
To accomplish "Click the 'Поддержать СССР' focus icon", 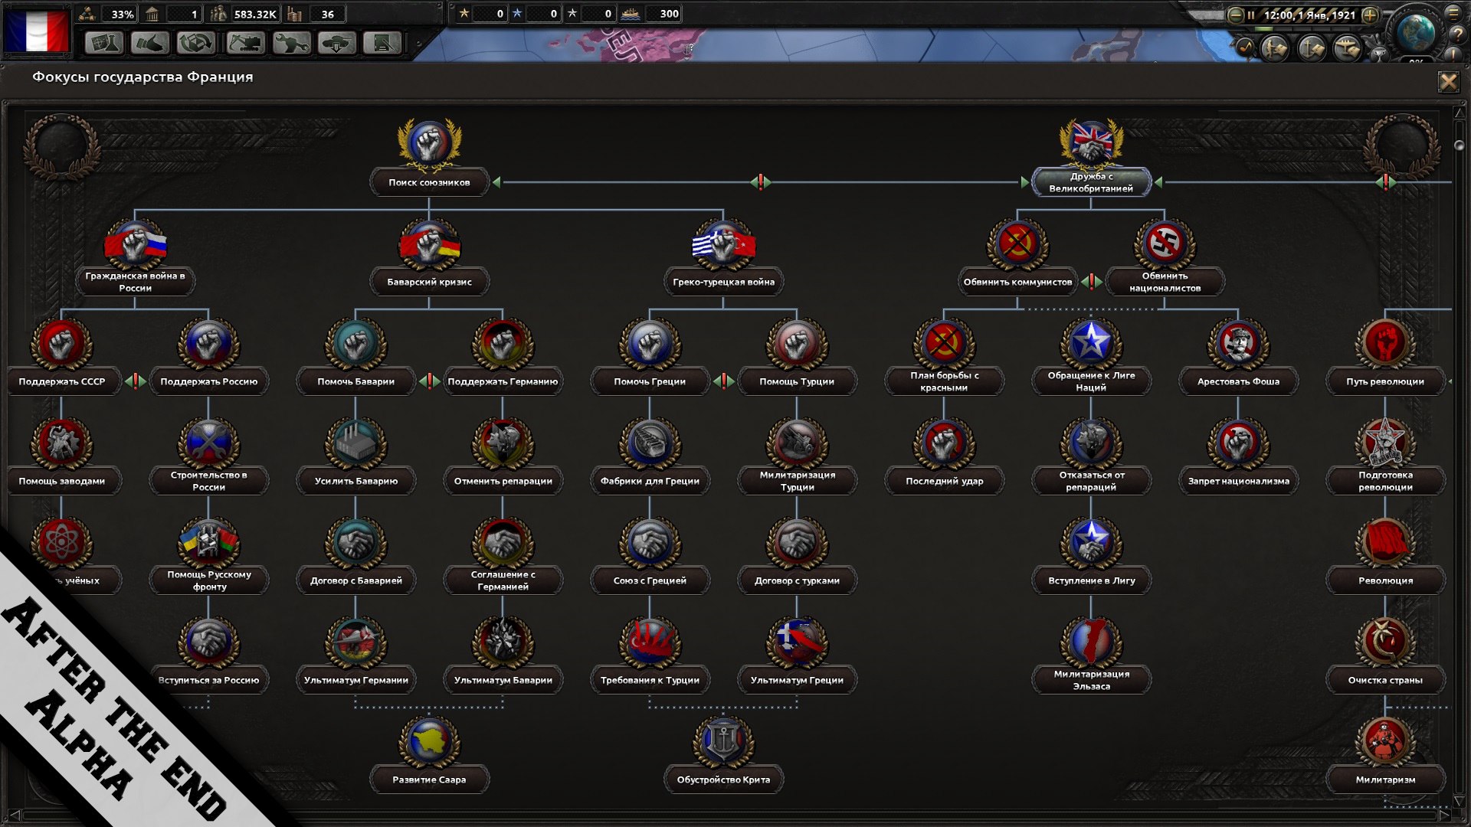I will coord(61,345).
